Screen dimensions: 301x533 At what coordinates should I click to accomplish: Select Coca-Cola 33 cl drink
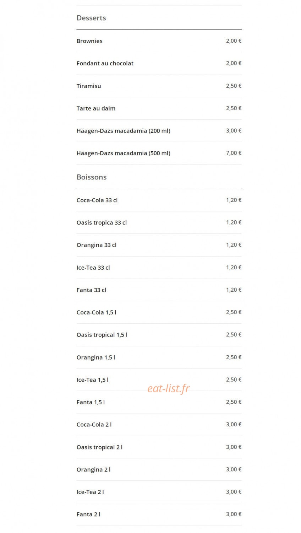[159, 200]
